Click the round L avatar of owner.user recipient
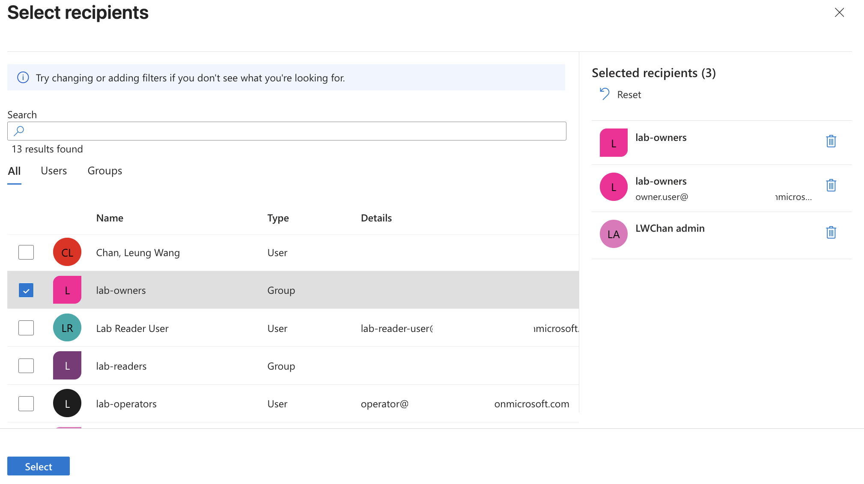This screenshot has height=484, width=864. [614, 187]
